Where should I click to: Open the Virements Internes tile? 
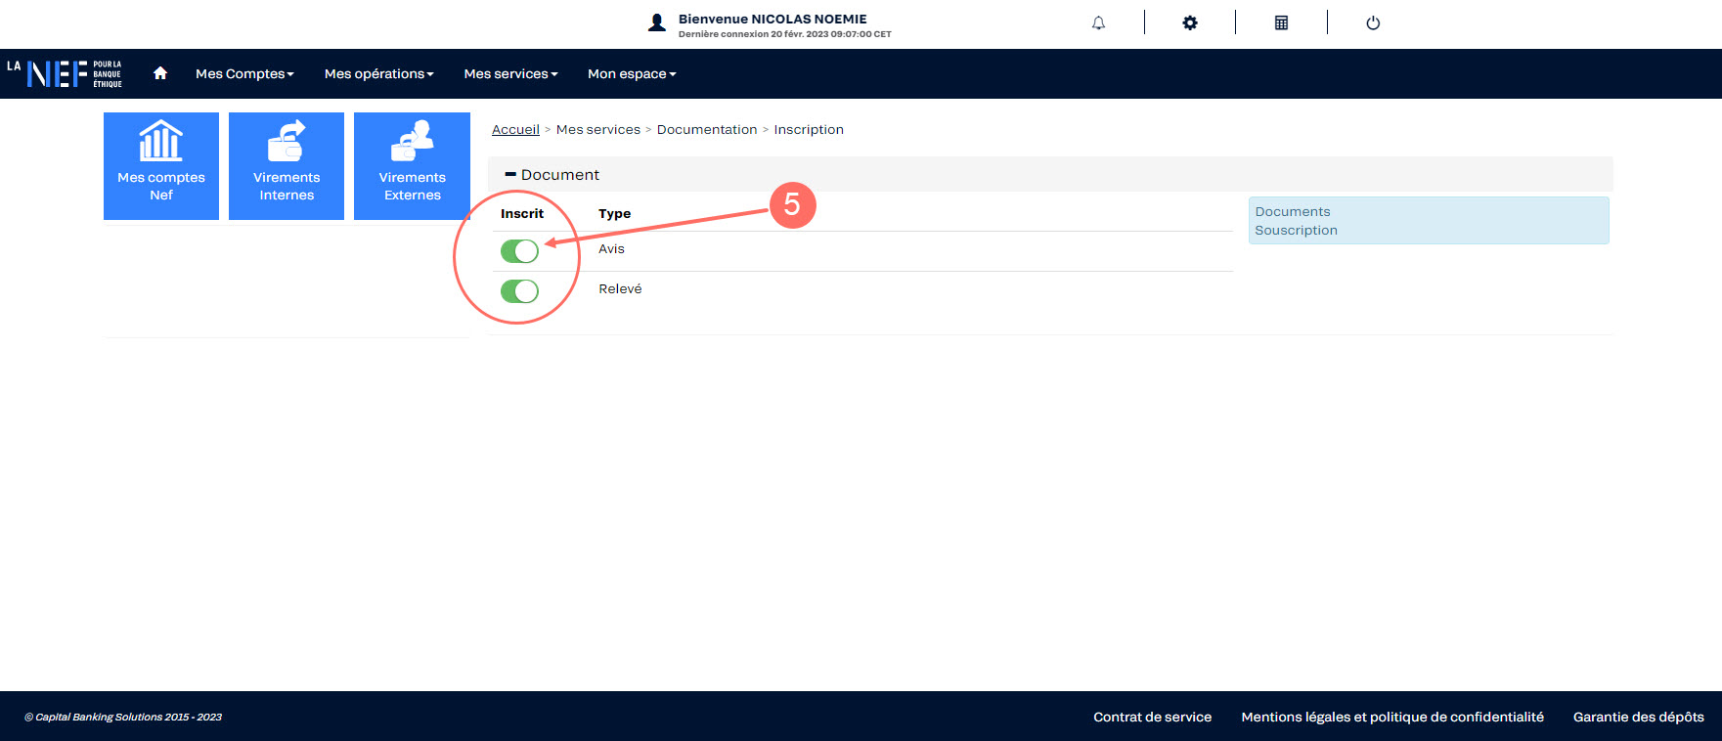point(287,166)
